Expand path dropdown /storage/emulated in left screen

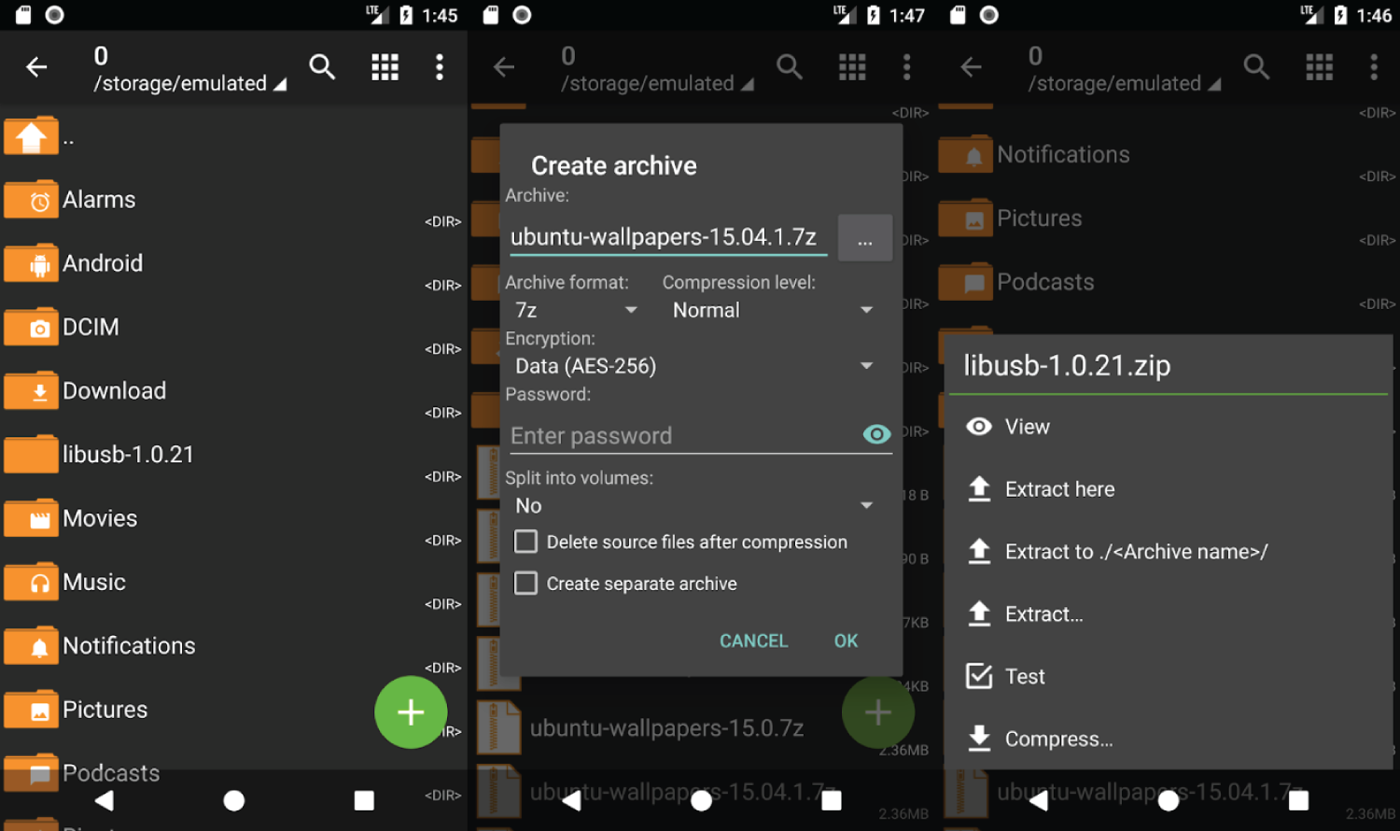[189, 84]
